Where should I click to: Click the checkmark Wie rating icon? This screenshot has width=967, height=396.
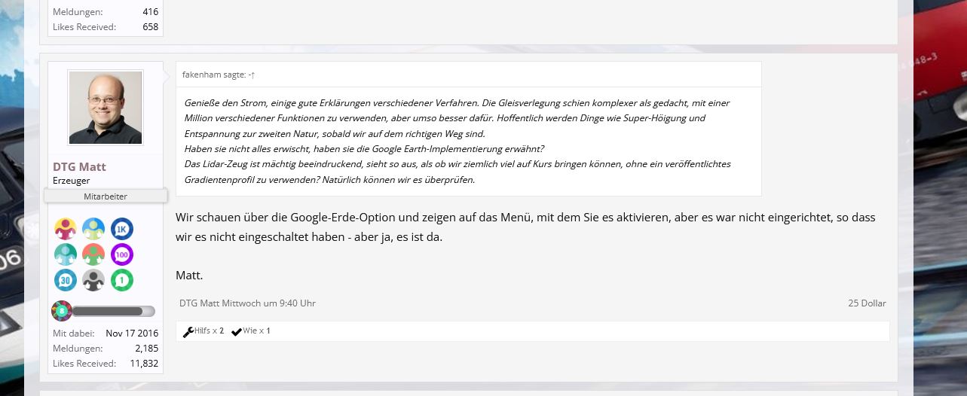coord(237,332)
